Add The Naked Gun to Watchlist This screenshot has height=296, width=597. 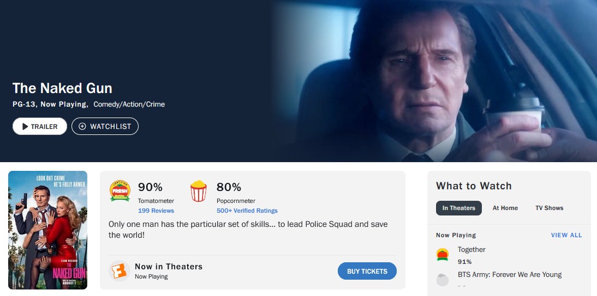(x=105, y=126)
